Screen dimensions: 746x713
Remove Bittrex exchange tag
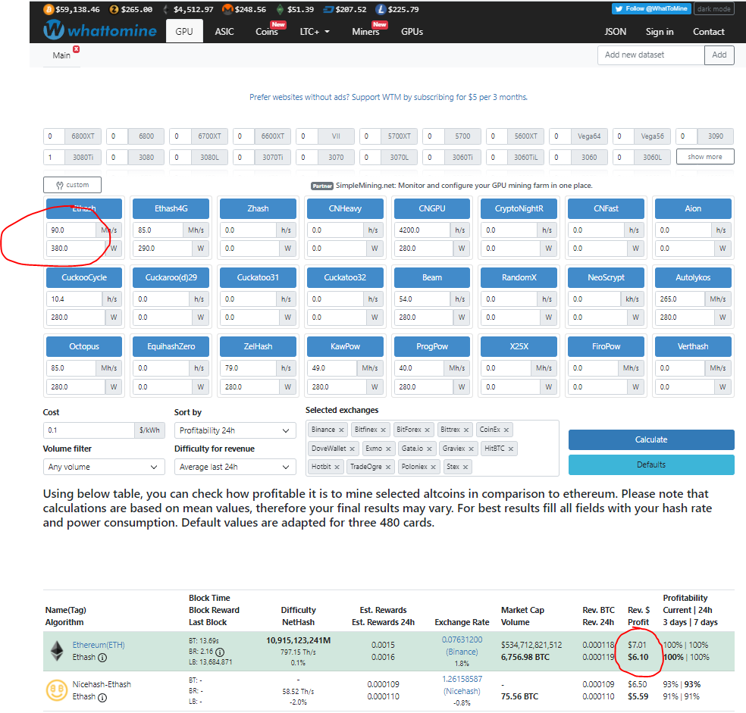pyautogui.click(x=466, y=430)
